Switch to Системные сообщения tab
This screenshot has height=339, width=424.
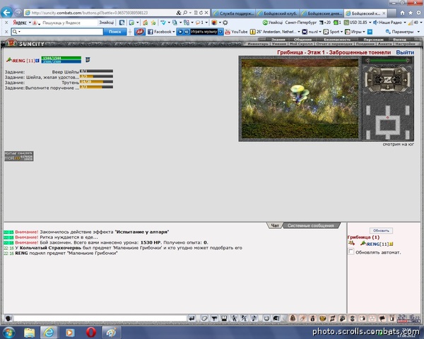[x=310, y=225]
